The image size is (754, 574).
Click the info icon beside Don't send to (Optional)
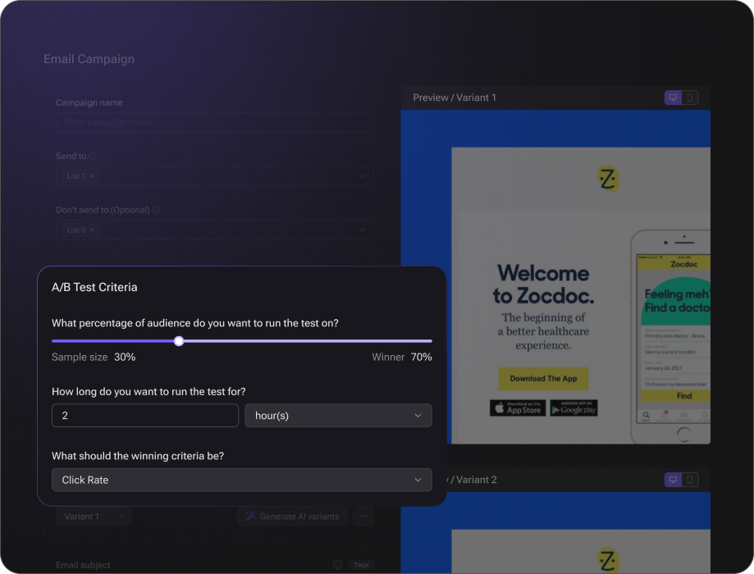pyautogui.click(x=156, y=210)
